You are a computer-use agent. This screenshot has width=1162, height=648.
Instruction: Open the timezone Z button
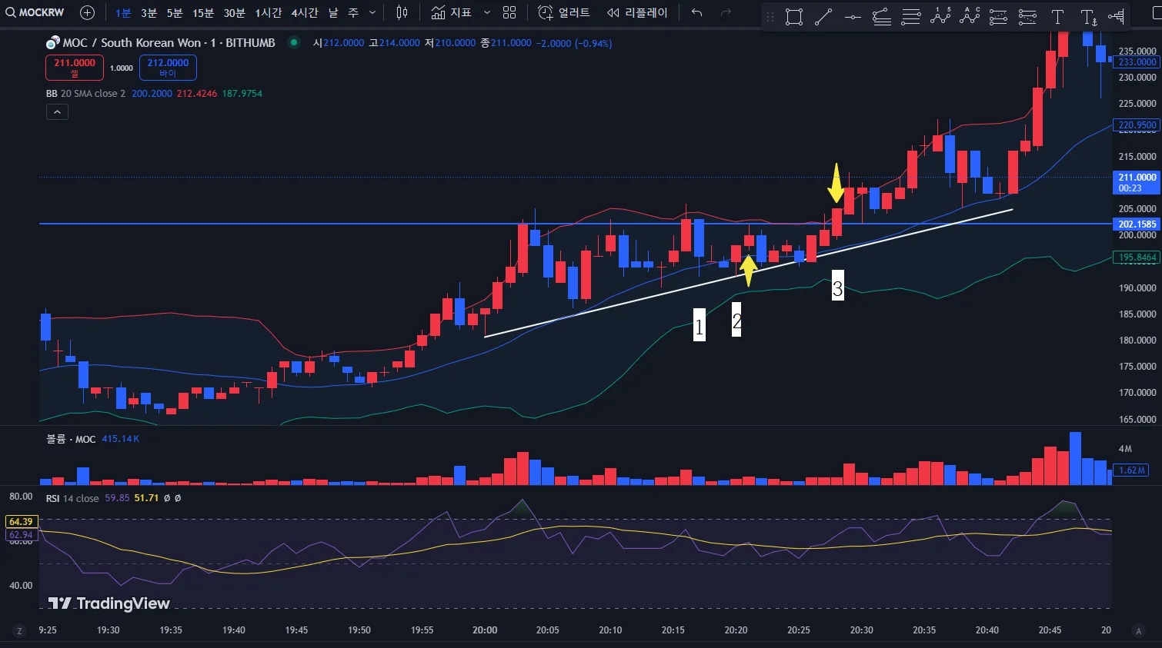coord(20,630)
